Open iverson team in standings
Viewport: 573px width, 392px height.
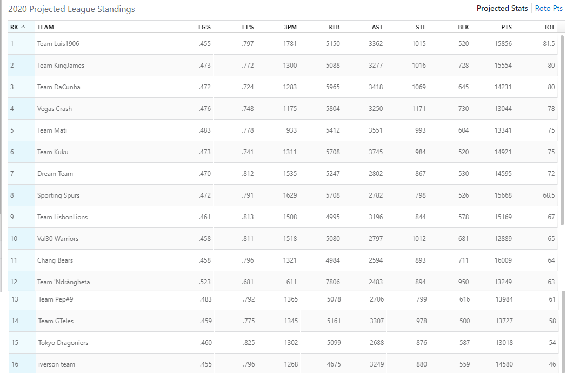[x=57, y=364]
